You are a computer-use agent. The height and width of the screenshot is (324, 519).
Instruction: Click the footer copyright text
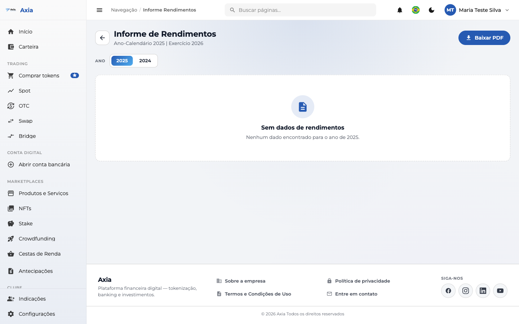click(303, 314)
